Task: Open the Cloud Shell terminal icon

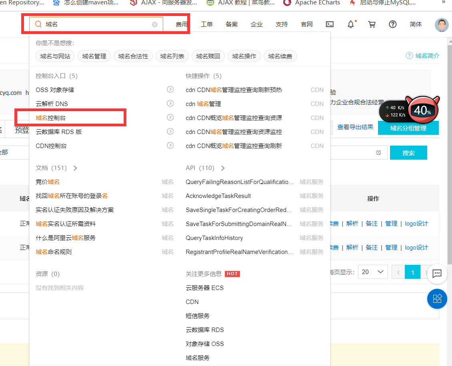Action: (x=330, y=24)
